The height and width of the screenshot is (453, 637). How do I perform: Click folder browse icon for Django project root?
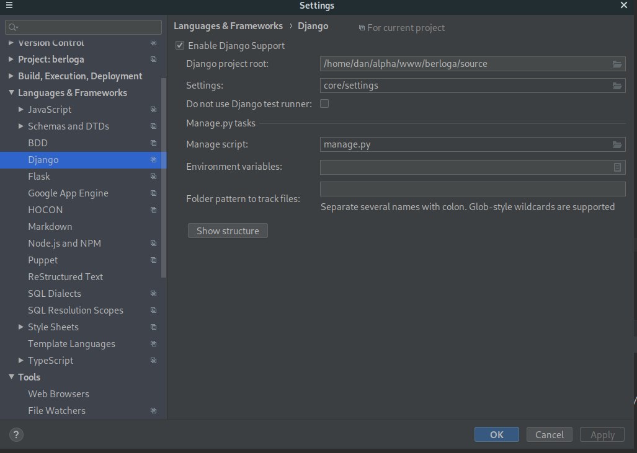(x=617, y=64)
